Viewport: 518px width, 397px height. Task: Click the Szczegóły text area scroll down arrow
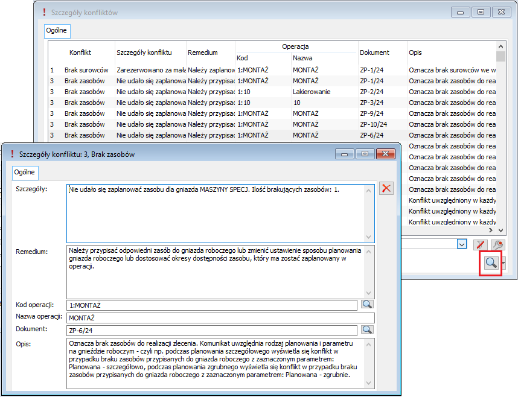[x=369, y=237]
